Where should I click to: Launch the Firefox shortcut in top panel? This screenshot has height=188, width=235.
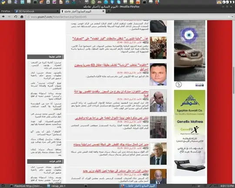[157, 2]
